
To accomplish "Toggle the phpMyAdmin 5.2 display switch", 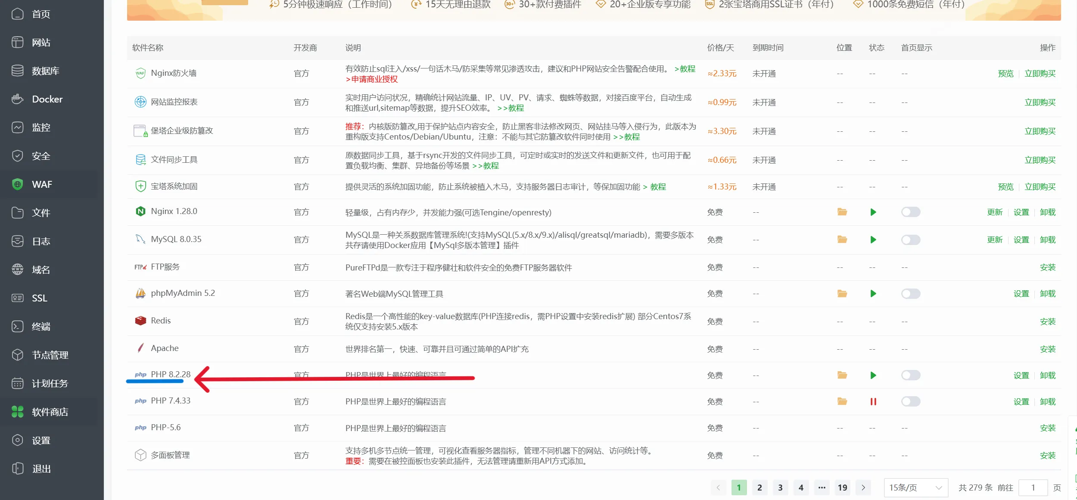I will [x=910, y=294].
